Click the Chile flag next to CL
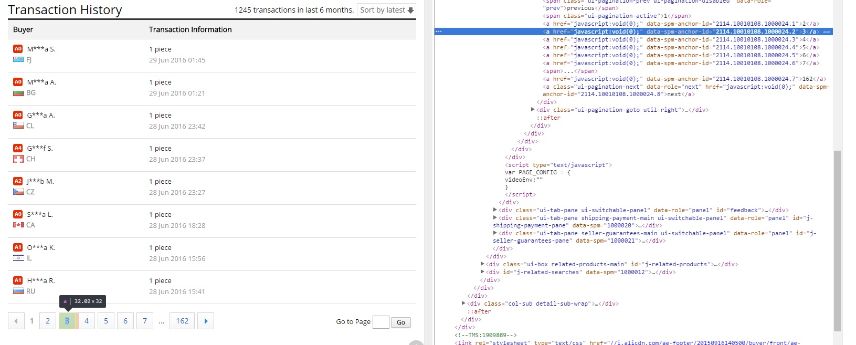This screenshot has height=345, width=856. (18, 126)
